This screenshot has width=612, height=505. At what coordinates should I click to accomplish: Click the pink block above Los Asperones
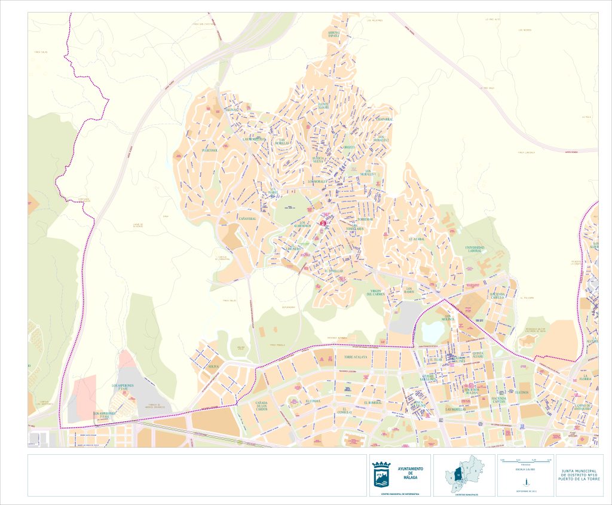(x=127, y=360)
